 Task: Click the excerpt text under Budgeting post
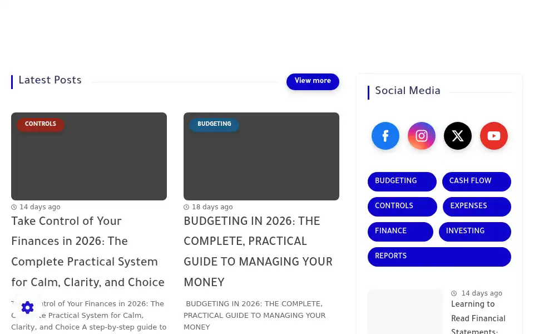(x=254, y=315)
